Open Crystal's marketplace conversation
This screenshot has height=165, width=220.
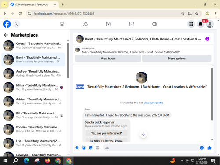coord(33,46)
